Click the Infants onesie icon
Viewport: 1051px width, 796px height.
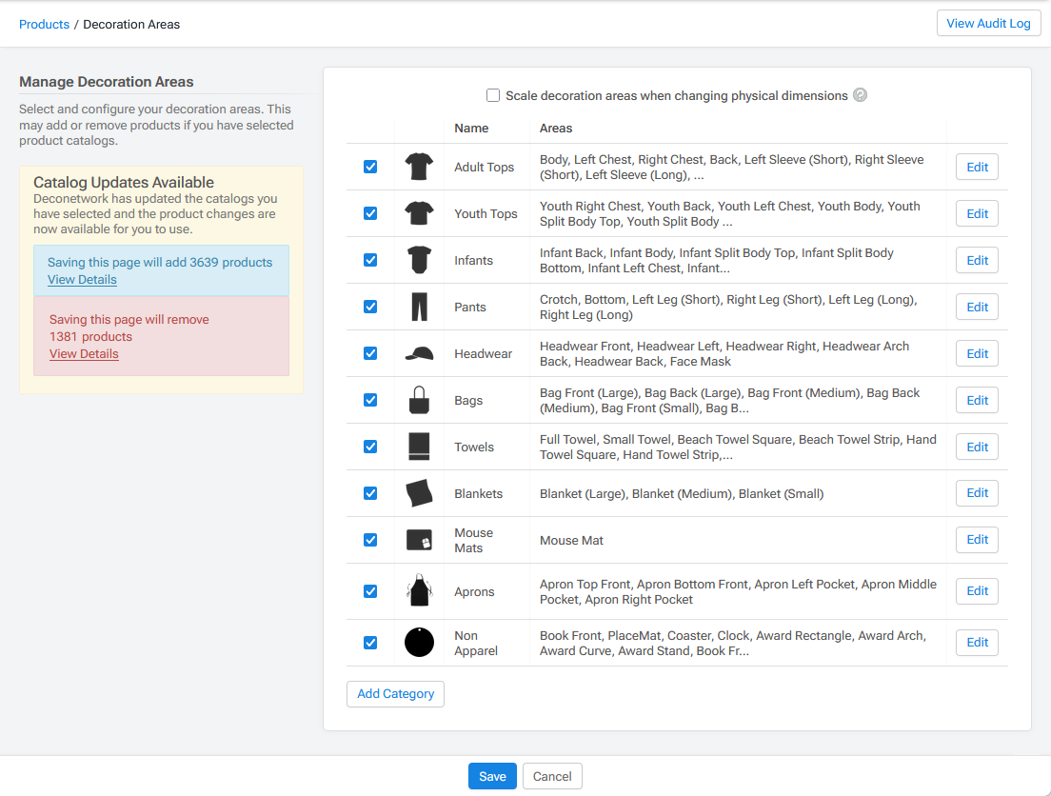(419, 260)
